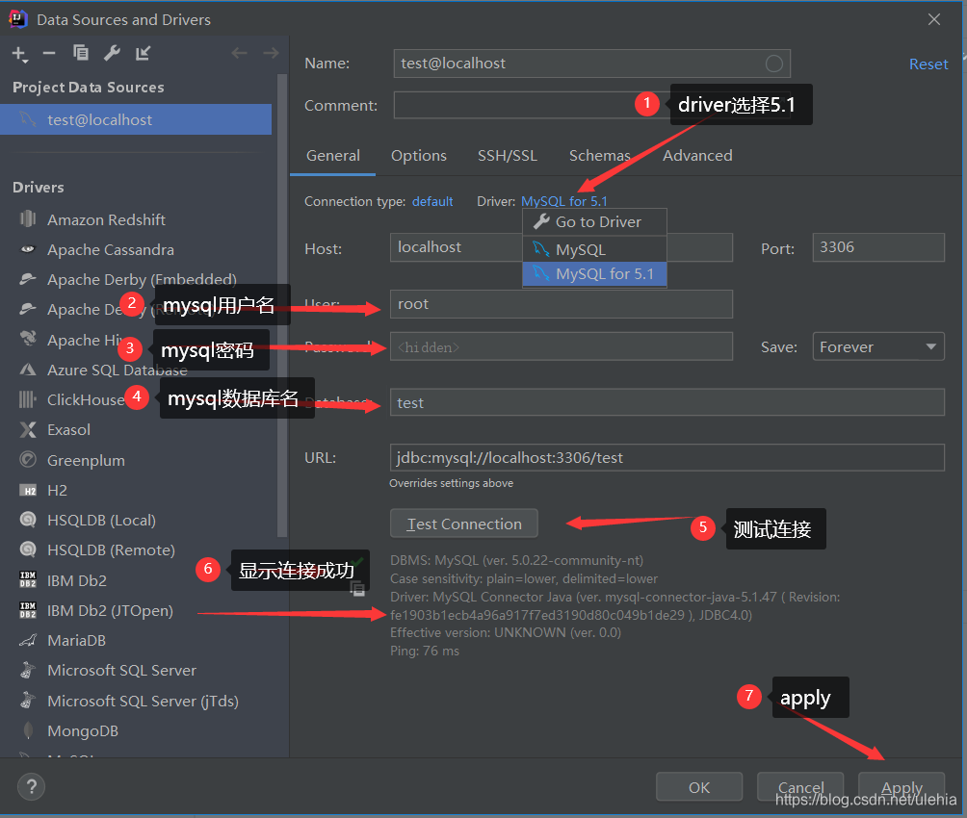Click the Help question mark button
Screen dimensions: 967x818
[31, 786]
